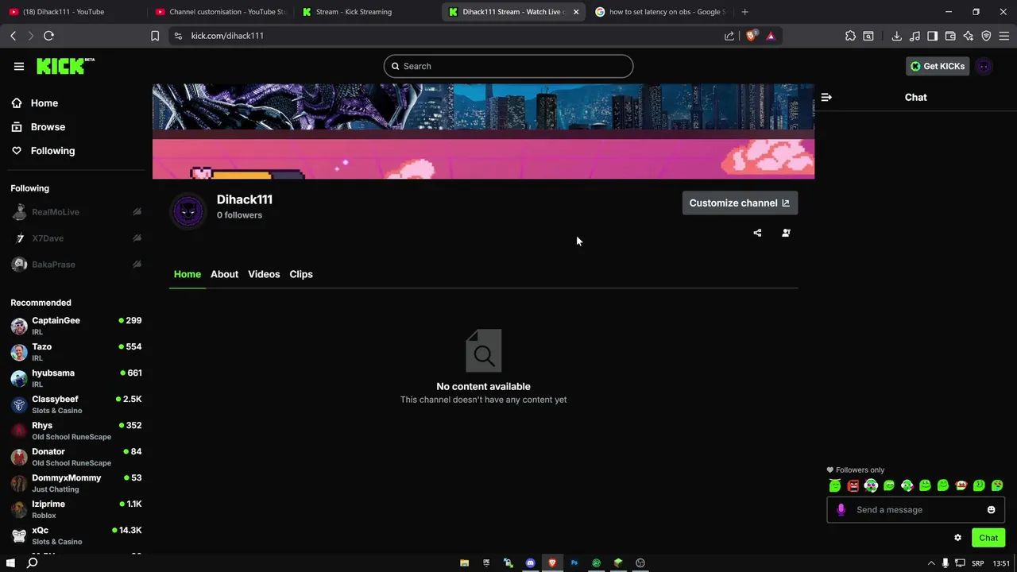
Task: Focus the Kick search field
Action: click(x=508, y=66)
